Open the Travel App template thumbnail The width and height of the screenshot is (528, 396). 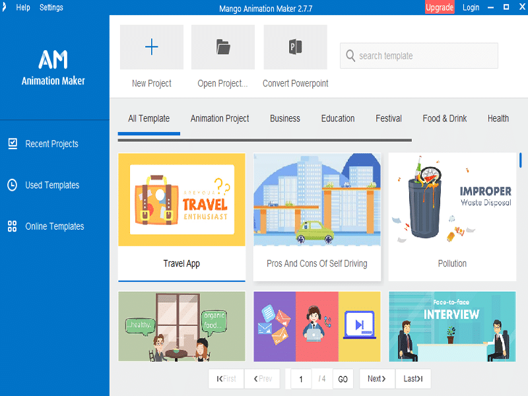182,200
